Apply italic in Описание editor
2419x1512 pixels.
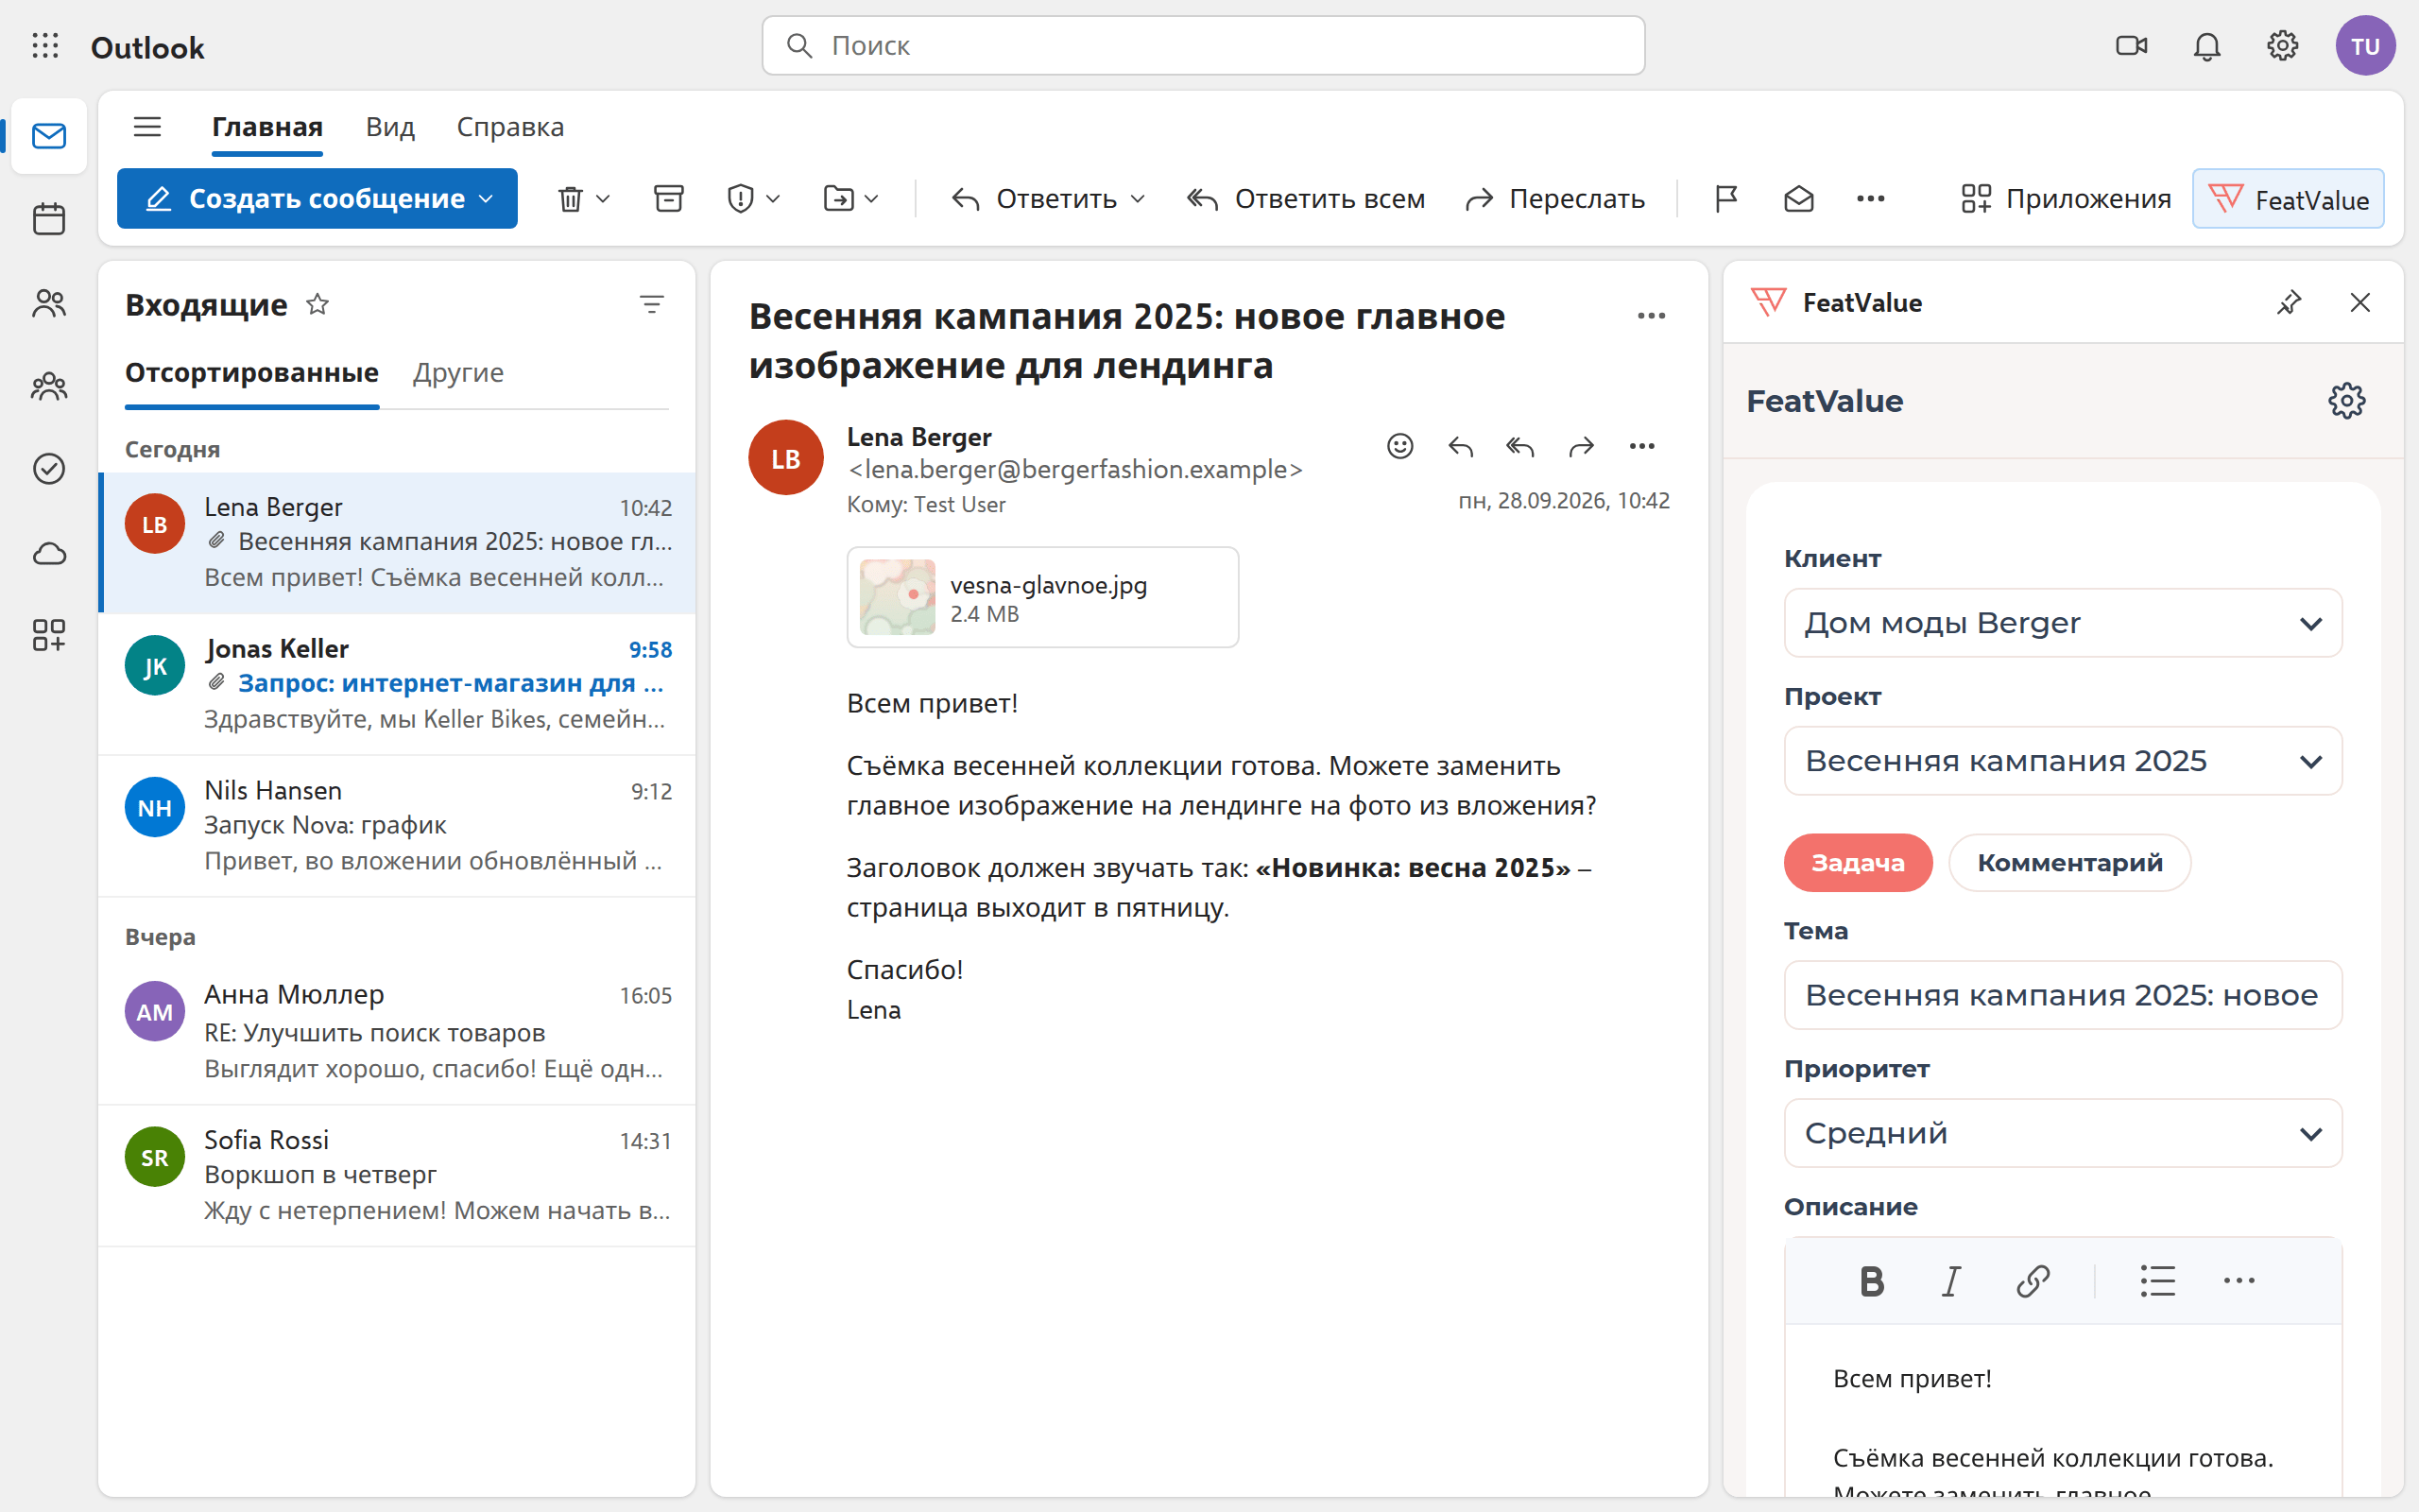1951,1281
